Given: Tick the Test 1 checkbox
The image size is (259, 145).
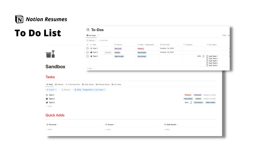Looking at the screenshot, I should click(87, 49).
